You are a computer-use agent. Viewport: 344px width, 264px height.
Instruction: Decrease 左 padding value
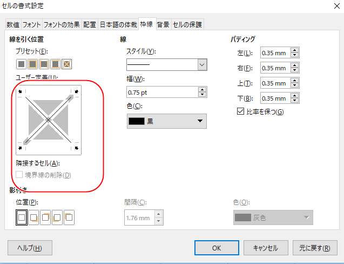[295, 55]
